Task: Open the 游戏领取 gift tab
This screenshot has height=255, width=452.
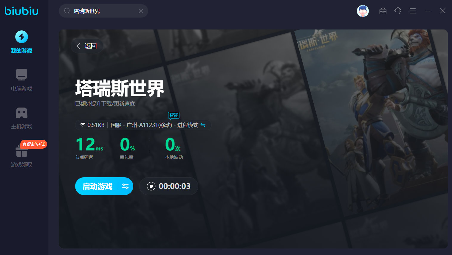Action: click(x=21, y=156)
